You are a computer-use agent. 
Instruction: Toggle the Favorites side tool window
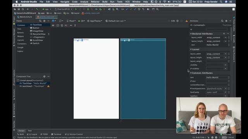point(14,125)
